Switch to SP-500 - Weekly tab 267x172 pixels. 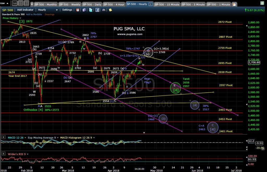click(x=70, y=4)
